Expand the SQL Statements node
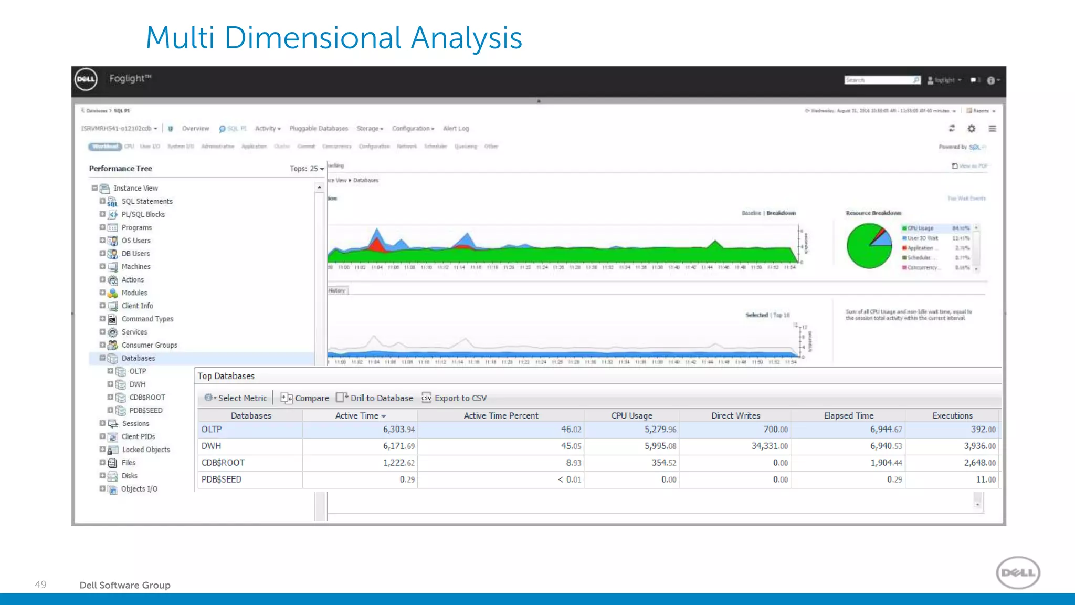 (x=102, y=201)
